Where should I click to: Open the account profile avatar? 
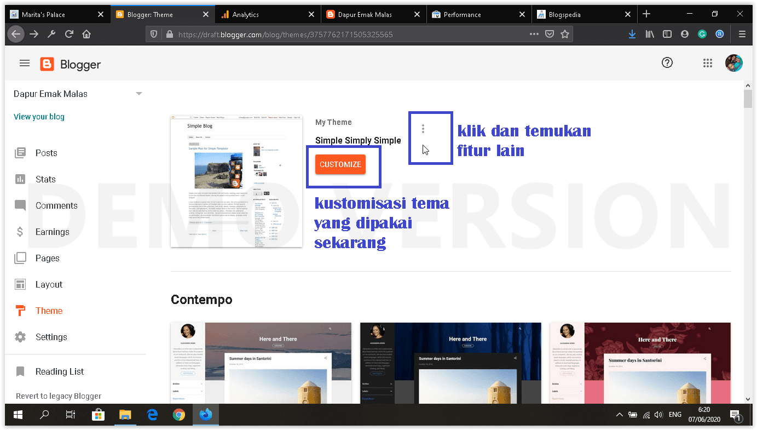[733, 63]
